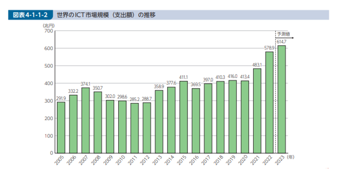Click the x-axis year label 2013
Screen dimensions: 337x174
[157, 160]
